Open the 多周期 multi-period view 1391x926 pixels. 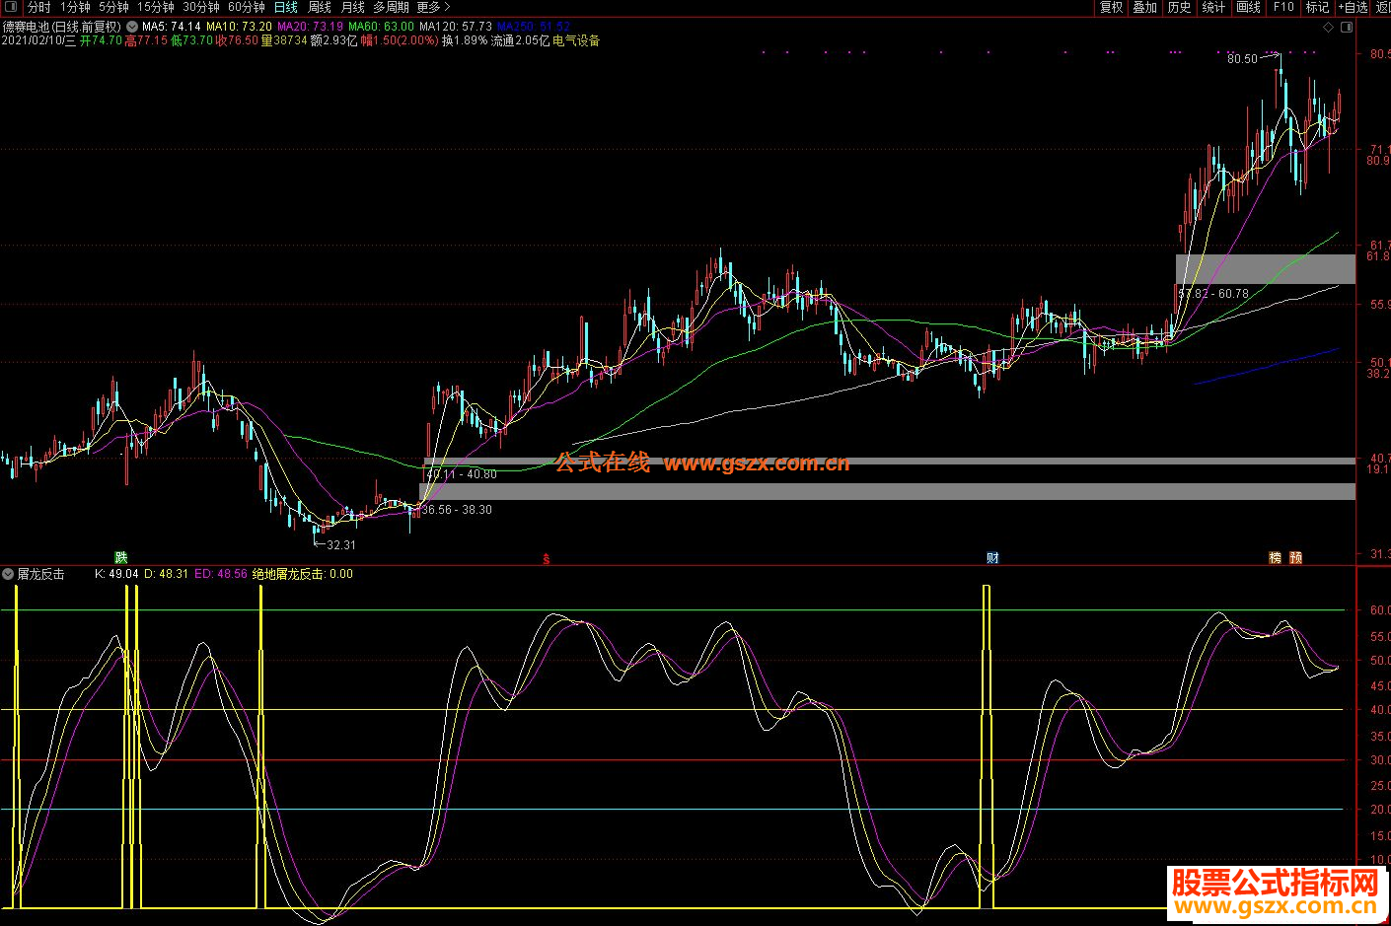click(391, 7)
